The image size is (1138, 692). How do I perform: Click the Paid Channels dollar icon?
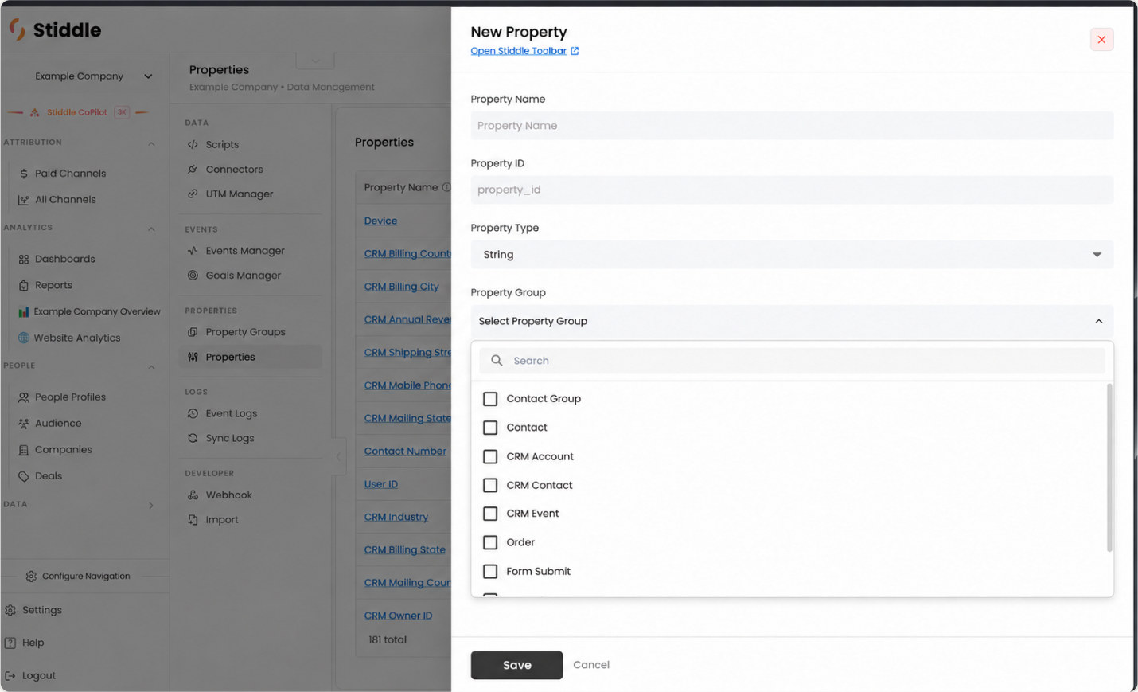[x=24, y=174]
